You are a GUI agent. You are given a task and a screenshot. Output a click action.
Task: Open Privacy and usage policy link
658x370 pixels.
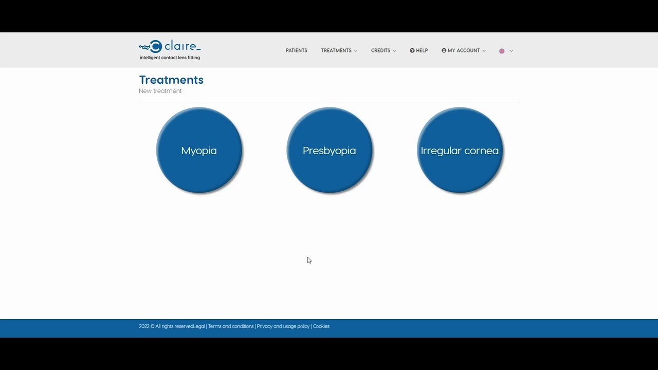tap(283, 326)
